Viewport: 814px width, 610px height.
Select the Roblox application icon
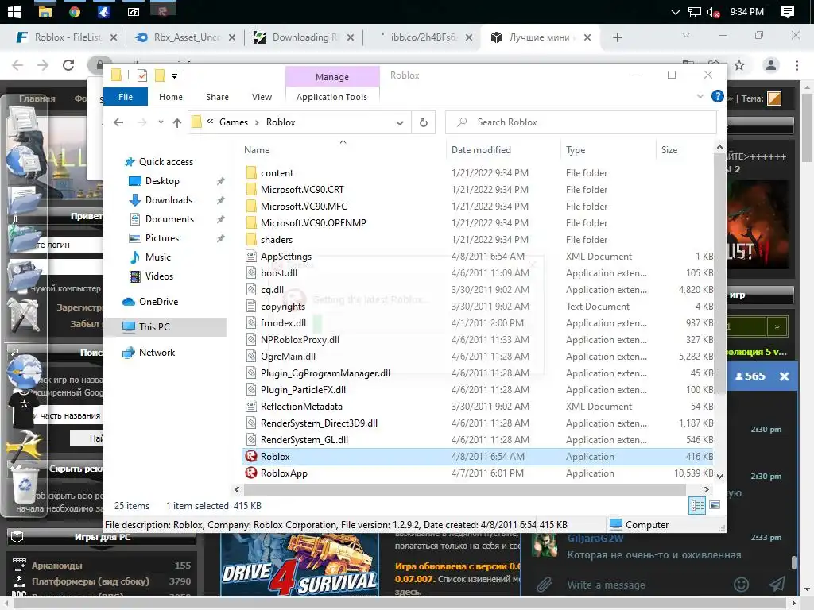pos(251,457)
